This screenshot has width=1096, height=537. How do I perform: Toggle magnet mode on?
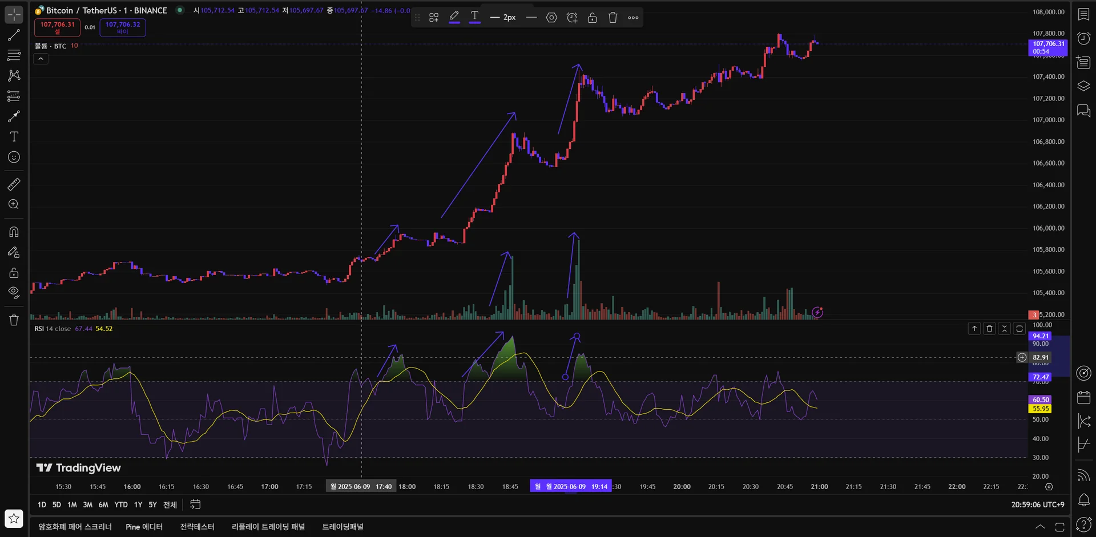click(14, 232)
